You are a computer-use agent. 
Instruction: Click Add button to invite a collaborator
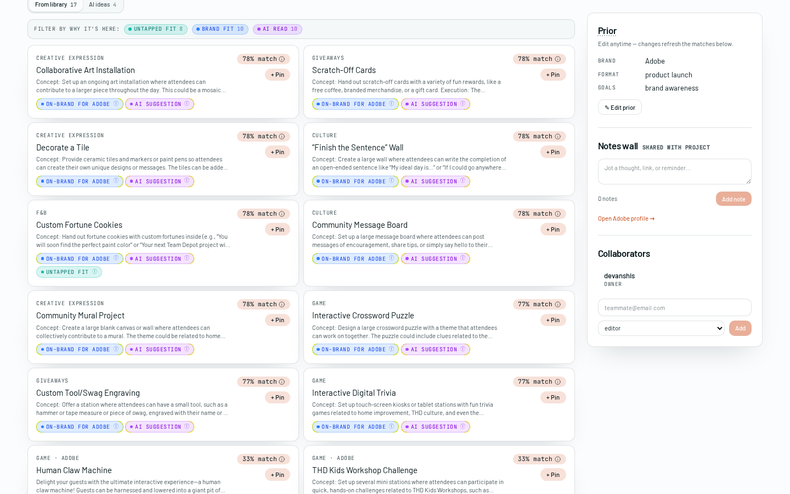(740, 328)
